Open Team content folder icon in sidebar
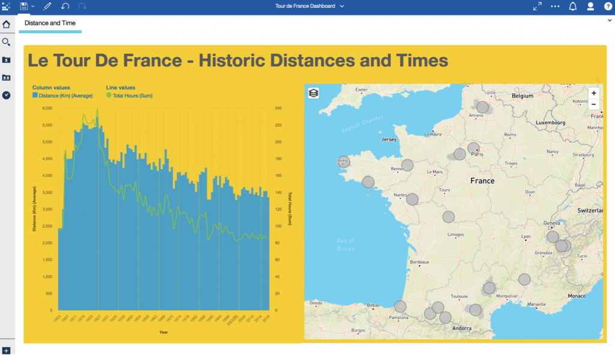615x355 pixels. (x=6, y=77)
